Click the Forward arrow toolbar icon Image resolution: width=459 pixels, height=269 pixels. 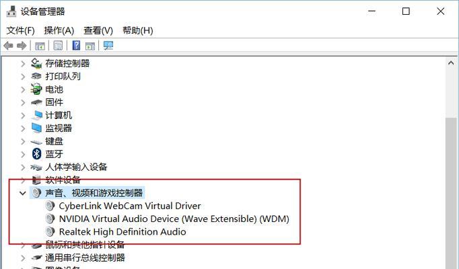point(22,46)
